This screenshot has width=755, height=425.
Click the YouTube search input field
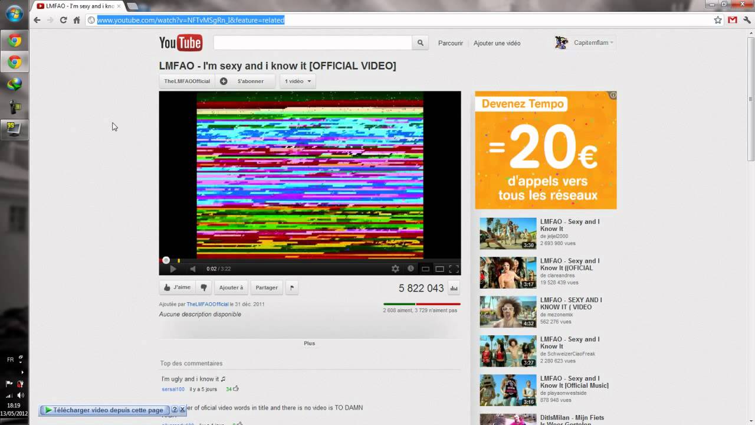[x=313, y=42]
